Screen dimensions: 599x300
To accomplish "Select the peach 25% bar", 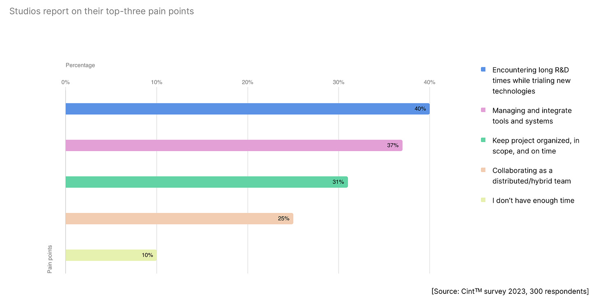I will pyautogui.click(x=179, y=218).
